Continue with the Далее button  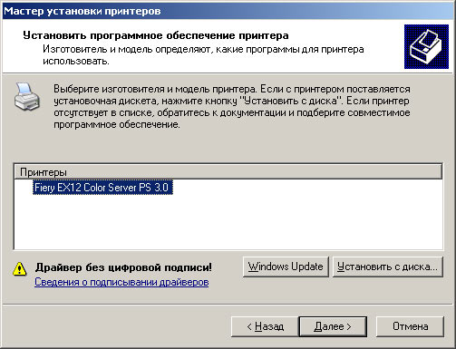(x=333, y=326)
